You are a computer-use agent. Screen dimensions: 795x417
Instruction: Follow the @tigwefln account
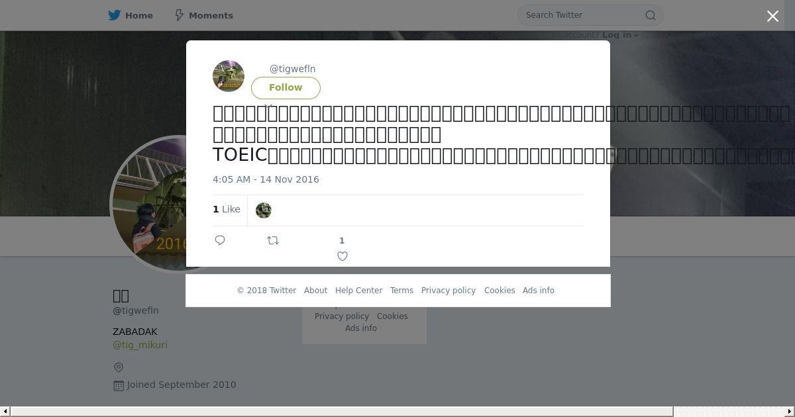click(x=286, y=87)
